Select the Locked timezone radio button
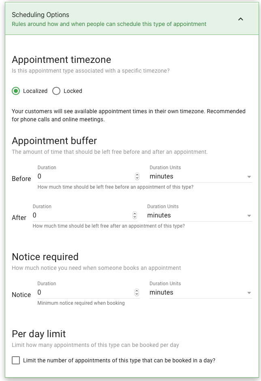 [x=56, y=91]
